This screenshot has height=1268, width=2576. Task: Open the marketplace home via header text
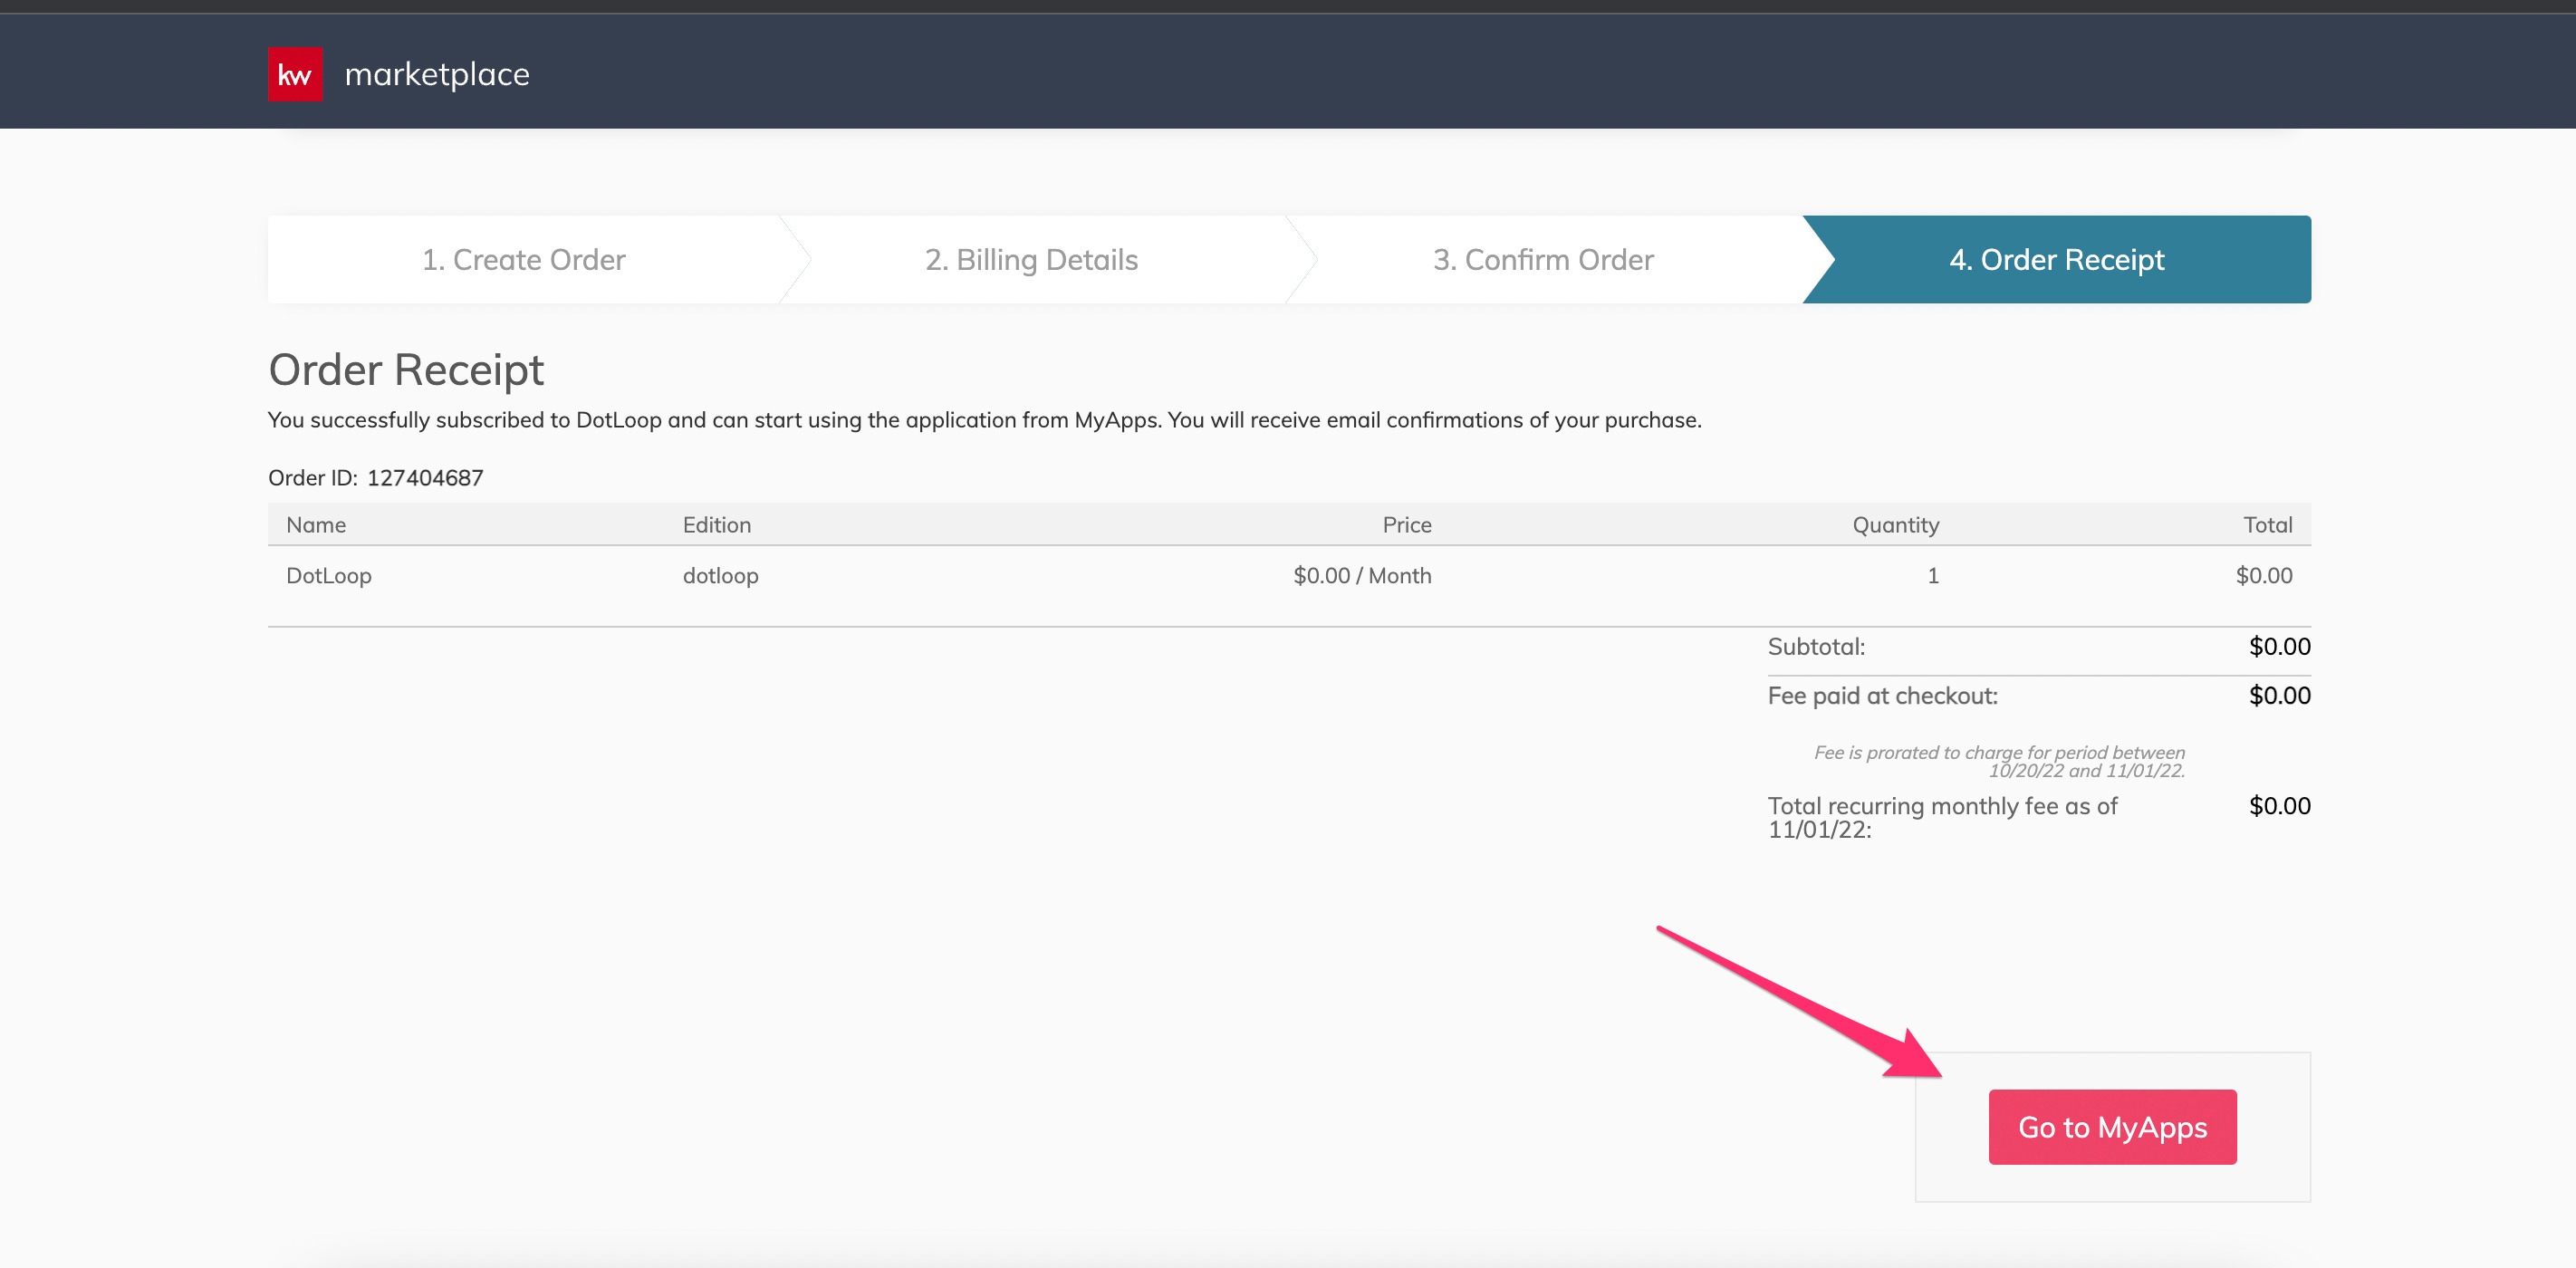(437, 73)
